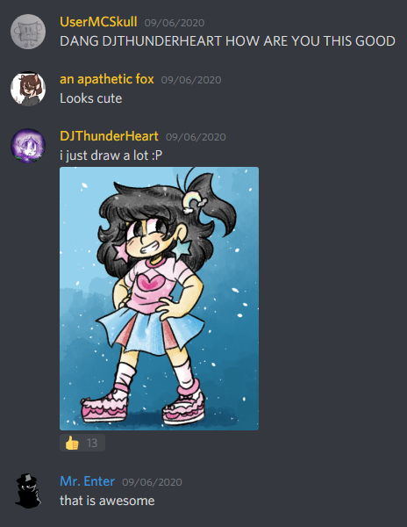
Task: Click UserMCSkull's gray avatar
Action: [x=28, y=32]
